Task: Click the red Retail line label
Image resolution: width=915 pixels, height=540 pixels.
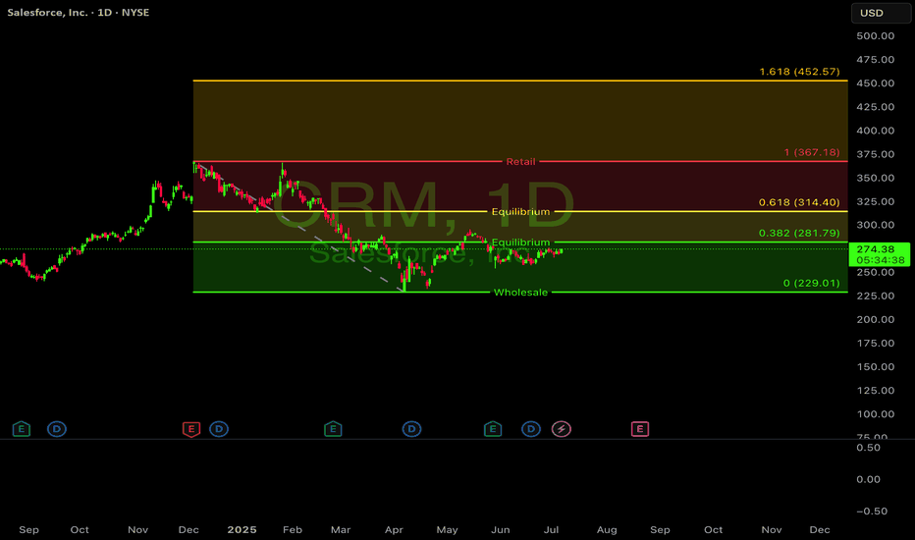Action: 520,162
